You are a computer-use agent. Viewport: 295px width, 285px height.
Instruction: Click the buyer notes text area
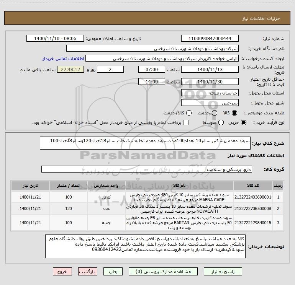pos(145,246)
